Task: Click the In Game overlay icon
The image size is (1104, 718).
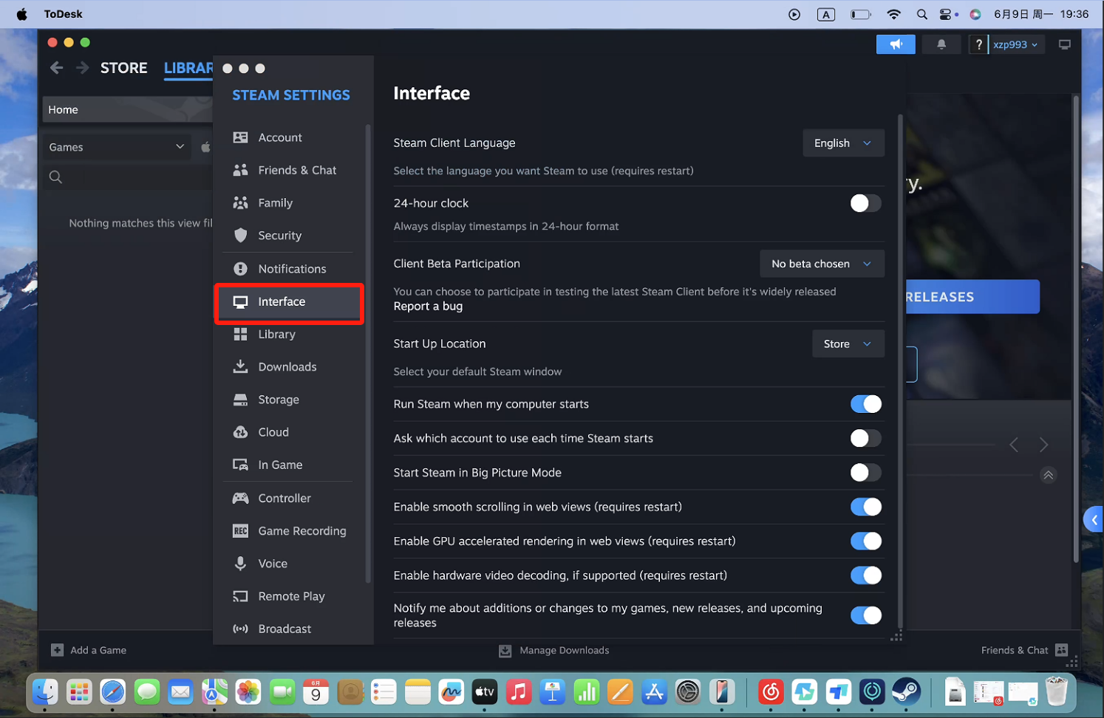Action: point(240,465)
